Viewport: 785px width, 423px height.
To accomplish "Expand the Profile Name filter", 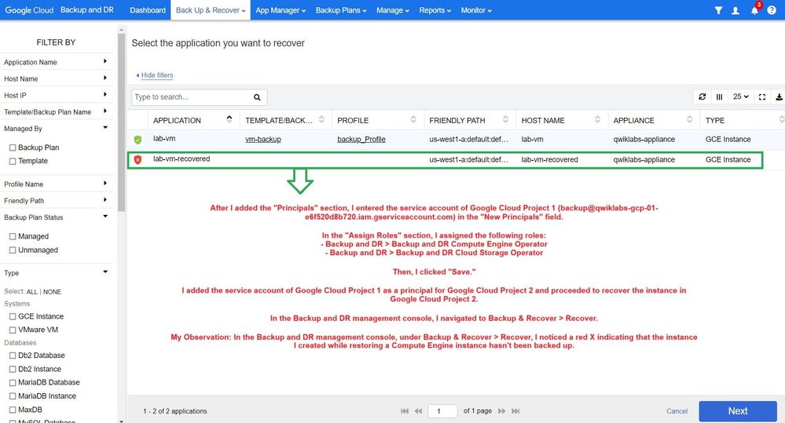I will (105, 183).
